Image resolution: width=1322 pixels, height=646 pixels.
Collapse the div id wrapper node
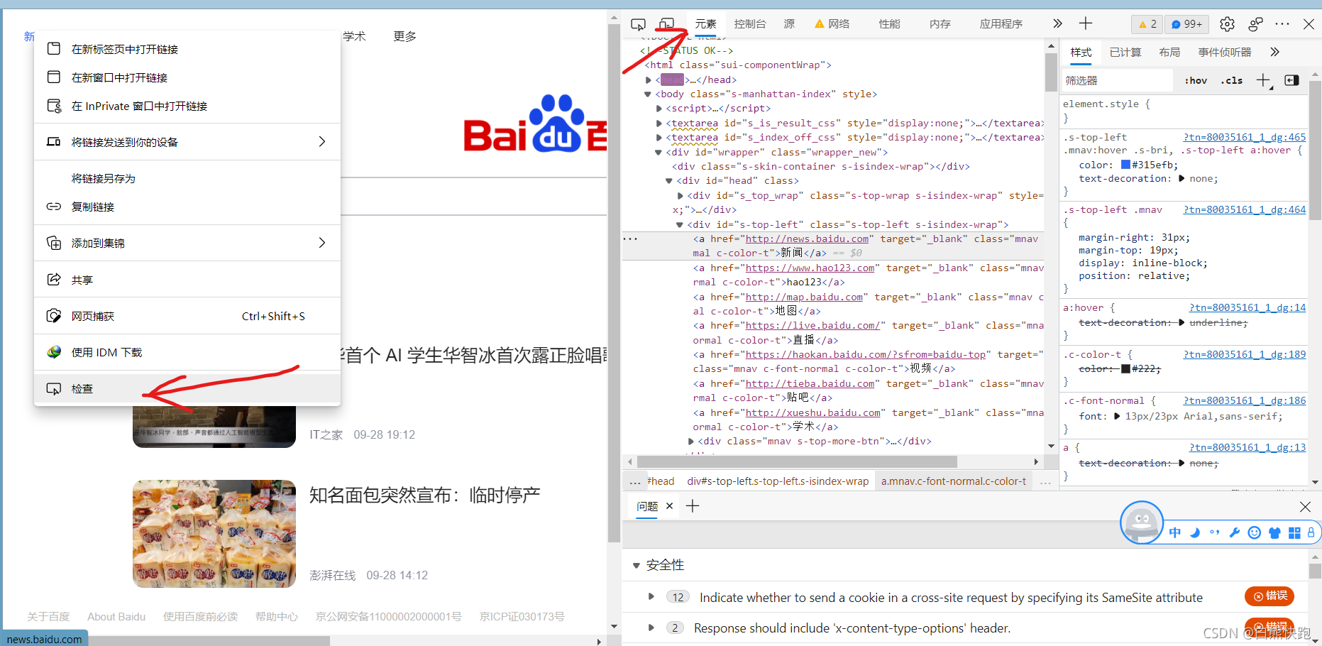click(659, 152)
